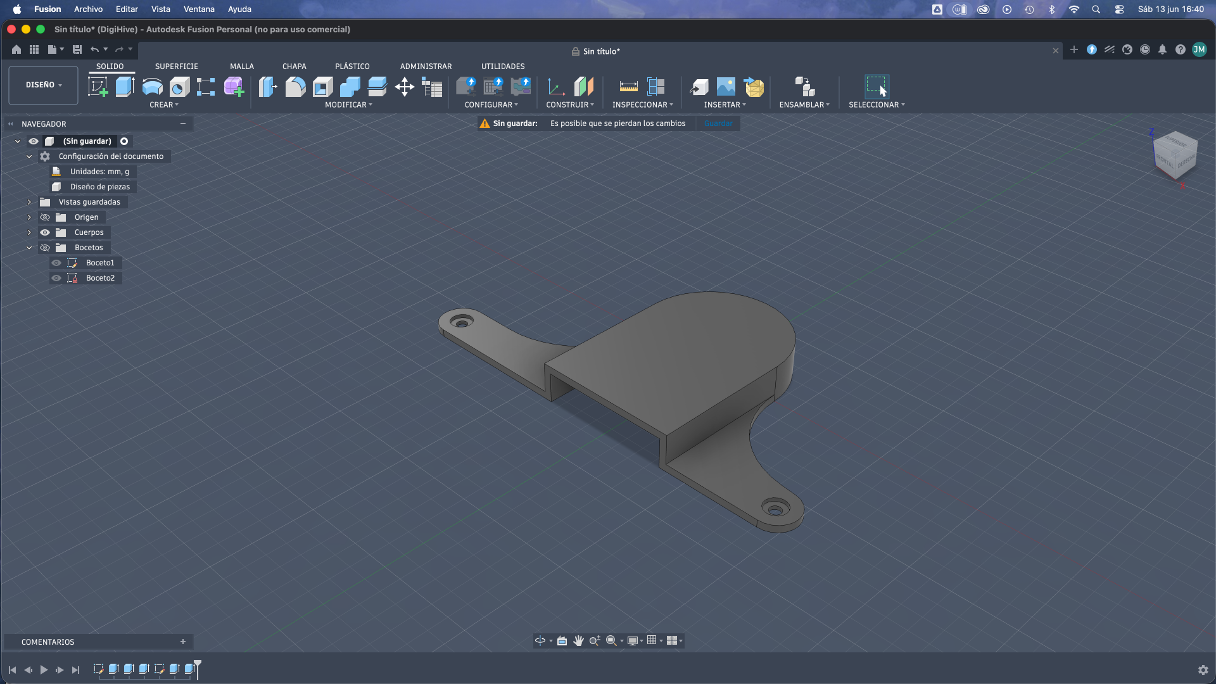Select the Fillet tool icon
Image resolution: width=1216 pixels, height=684 pixels.
(295, 87)
